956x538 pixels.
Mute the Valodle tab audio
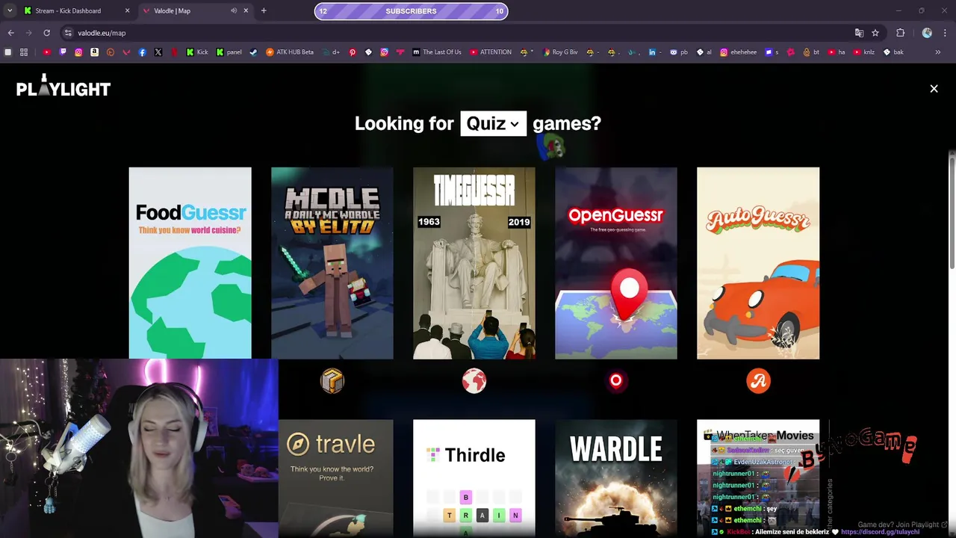(x=234, y=10)
